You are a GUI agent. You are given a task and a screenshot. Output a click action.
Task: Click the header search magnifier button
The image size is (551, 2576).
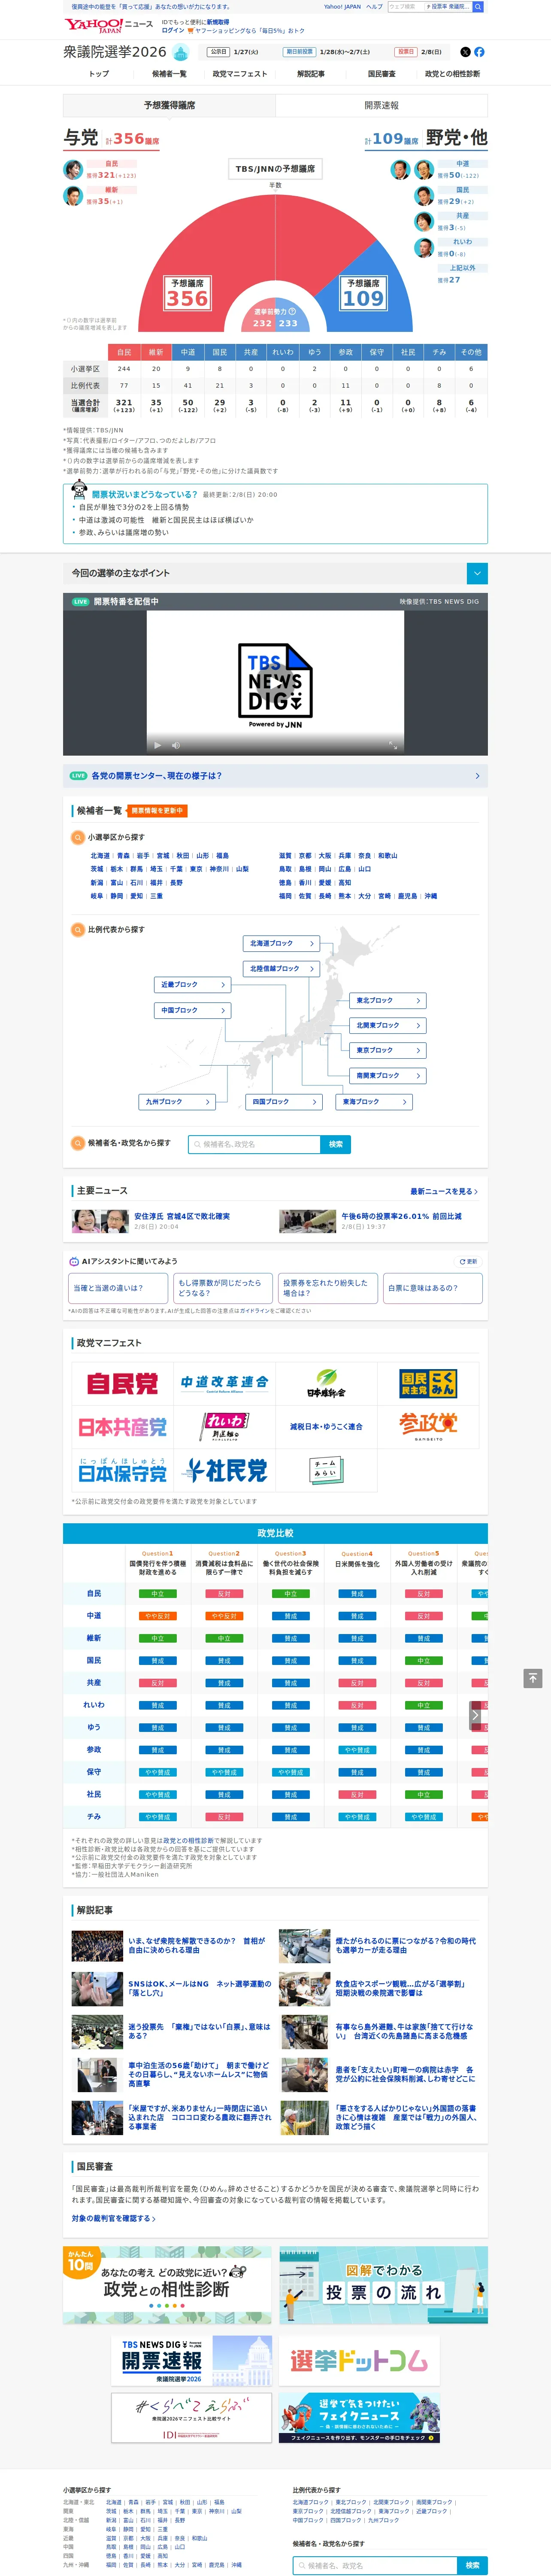point(478,6)
